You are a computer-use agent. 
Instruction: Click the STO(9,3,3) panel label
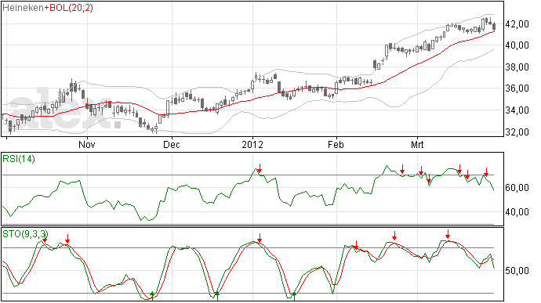(25, 234)
